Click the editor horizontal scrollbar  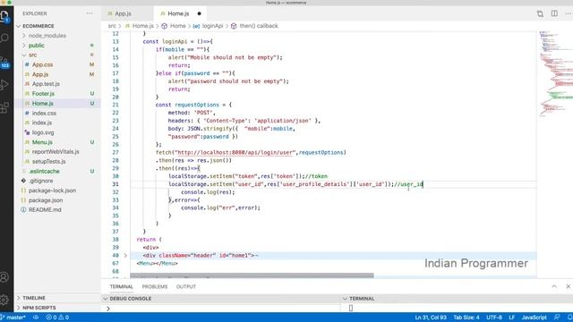(252, 275)
